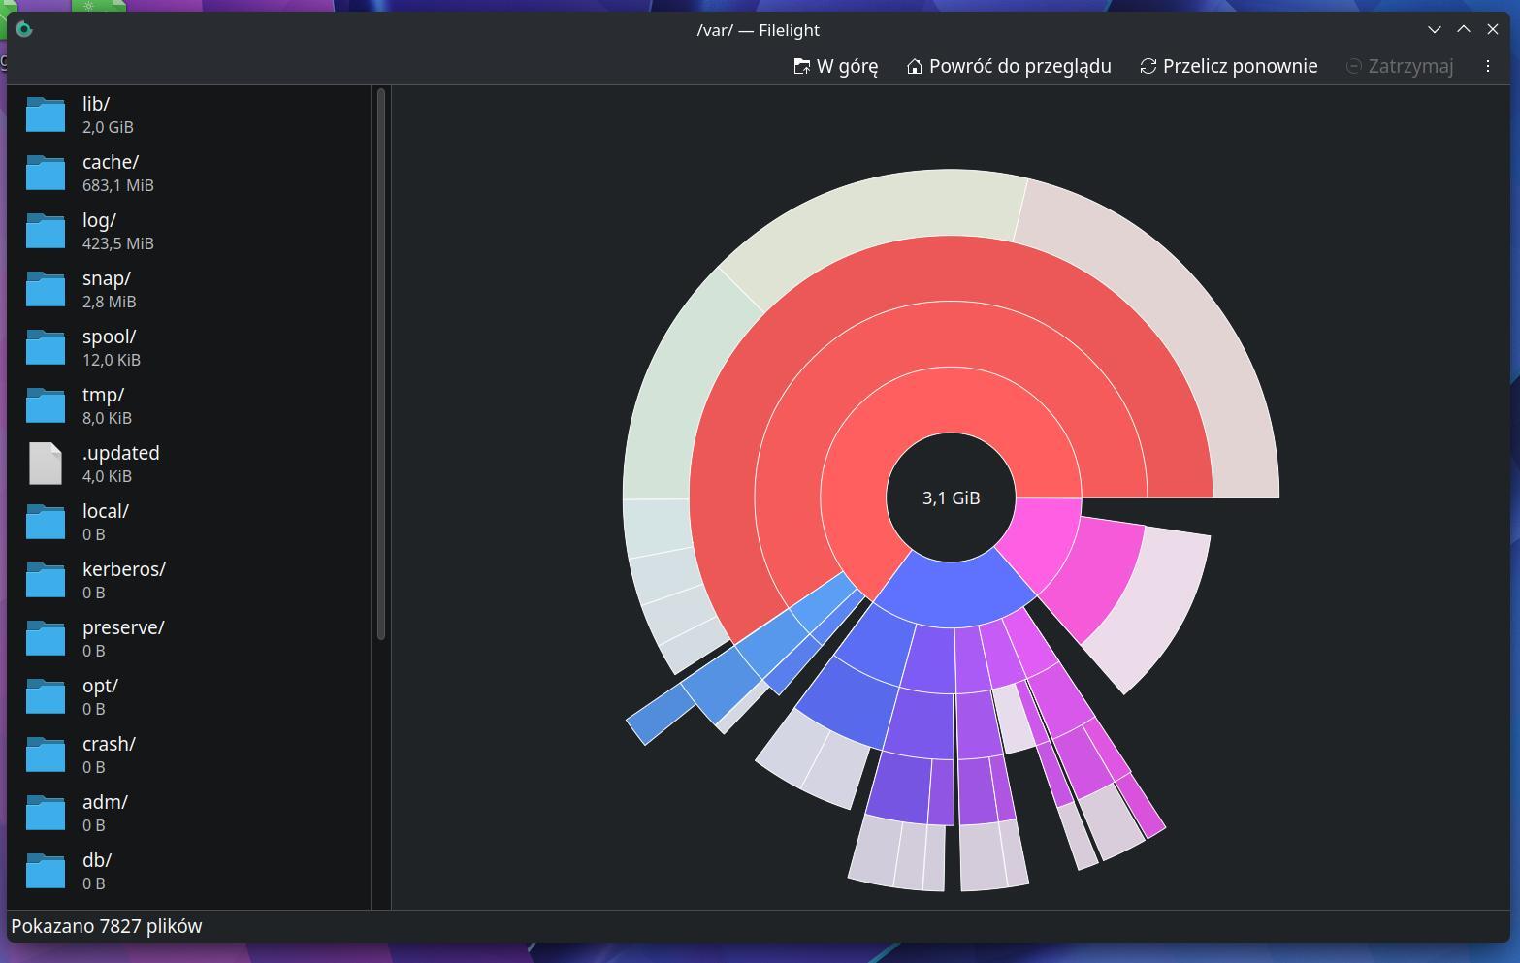Click the kerberos/ folder icon
This screenshot has width=1520, height=963.
point(45,580)
